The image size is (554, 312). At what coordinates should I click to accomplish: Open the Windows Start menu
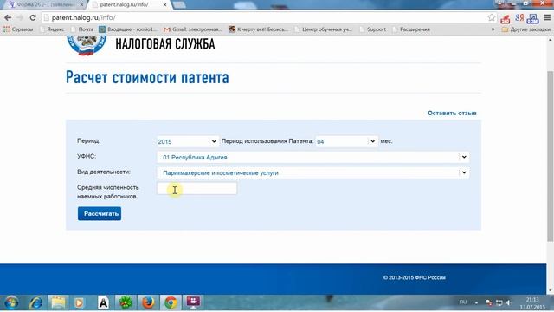pos(11,302)
